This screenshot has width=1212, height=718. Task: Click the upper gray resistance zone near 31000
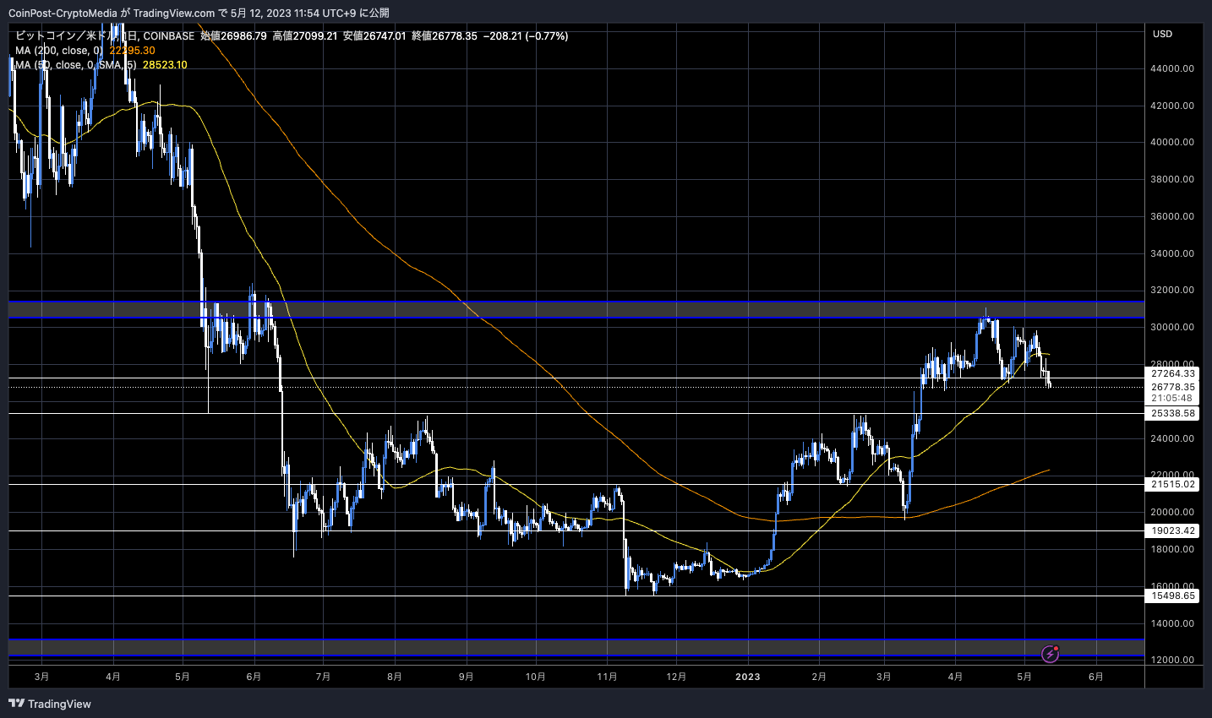coord(576,309)
